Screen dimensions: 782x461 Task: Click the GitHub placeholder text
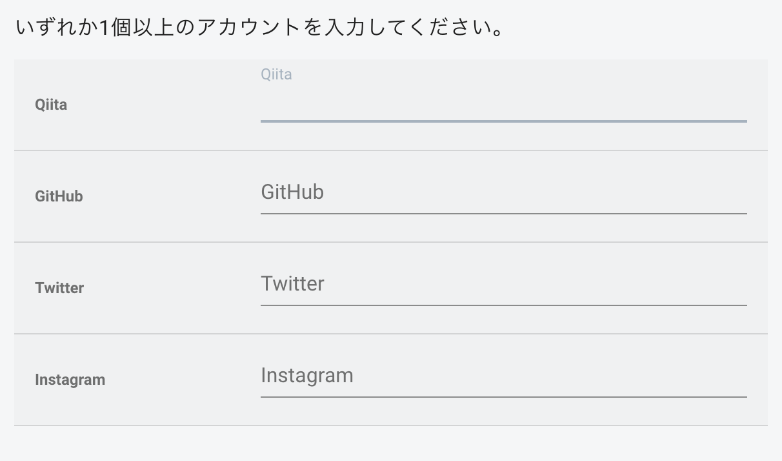[292, 192]
